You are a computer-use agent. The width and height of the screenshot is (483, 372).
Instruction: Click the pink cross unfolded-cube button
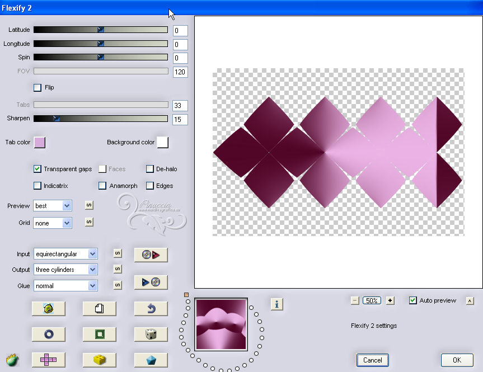(48, 360)
